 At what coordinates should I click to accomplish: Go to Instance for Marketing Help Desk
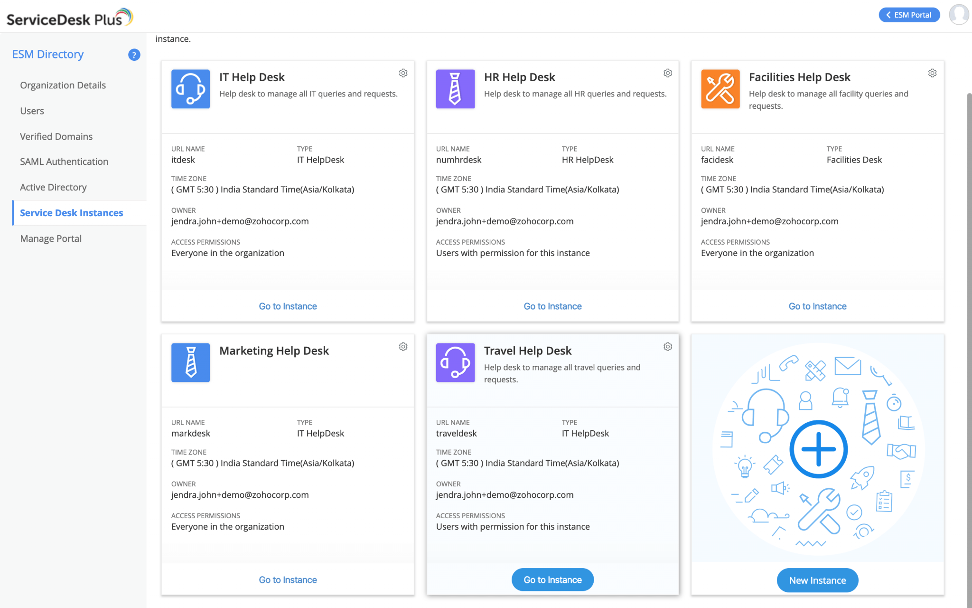pyautogui.click(x=288, y=579)
